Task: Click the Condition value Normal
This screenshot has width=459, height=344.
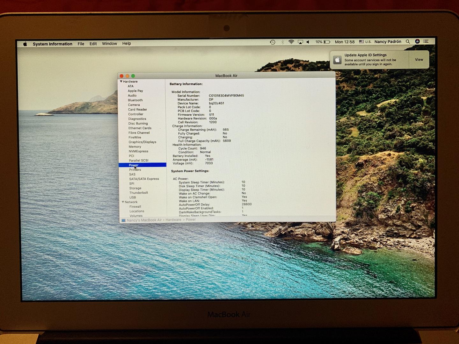Action: coord(205,152)
